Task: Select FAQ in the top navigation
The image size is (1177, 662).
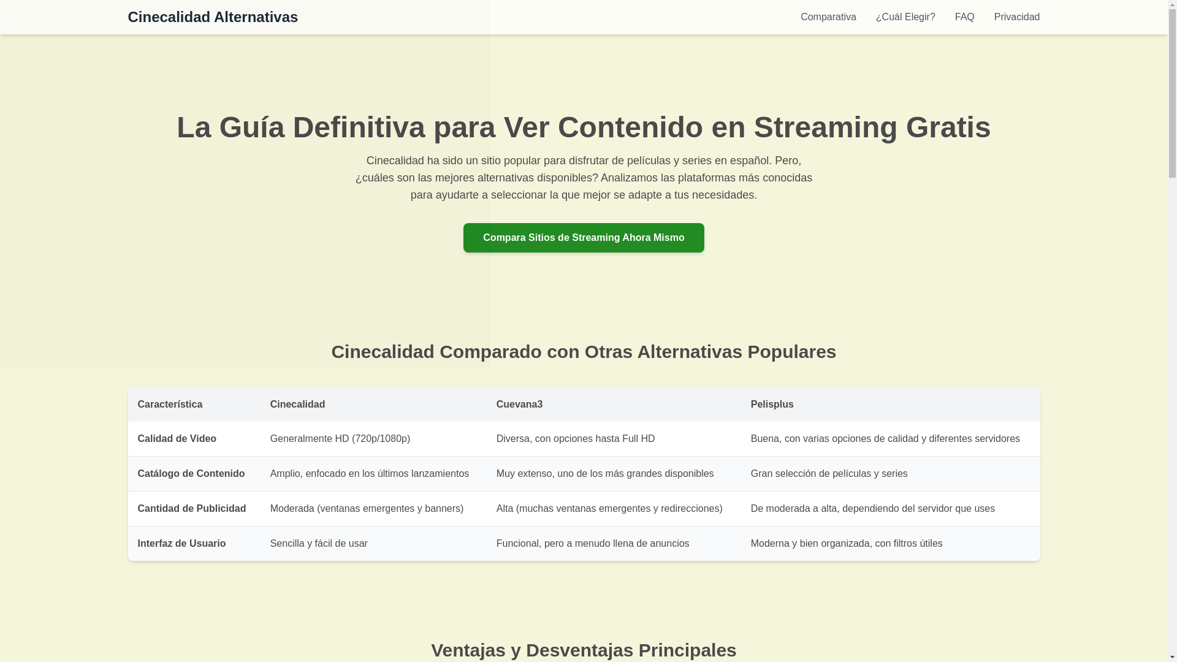Action: pyautogui.click(x=964, y=17)
